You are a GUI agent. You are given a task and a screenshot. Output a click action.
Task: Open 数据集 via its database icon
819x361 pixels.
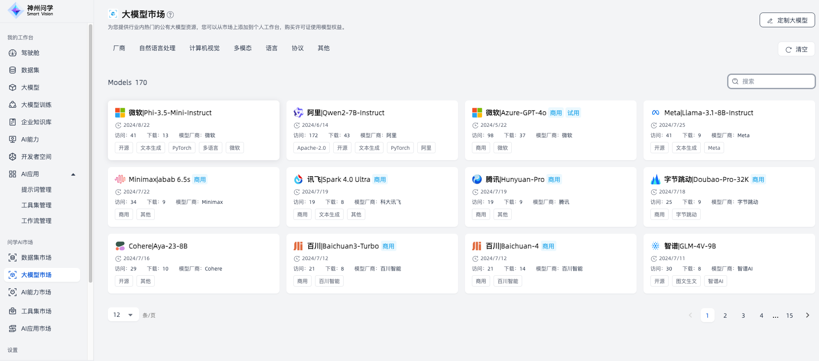pos(13,70)
